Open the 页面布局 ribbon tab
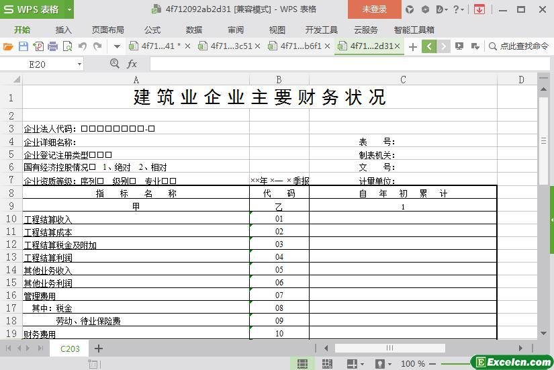 tap(108, 30)
